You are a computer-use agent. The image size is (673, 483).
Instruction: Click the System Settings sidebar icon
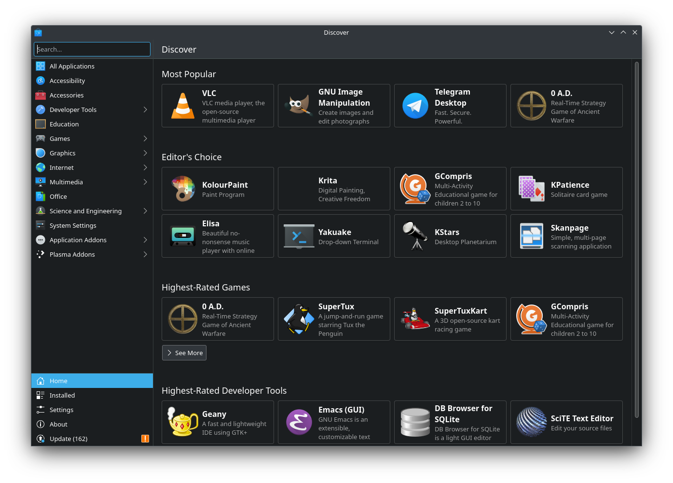coord(41,225)
